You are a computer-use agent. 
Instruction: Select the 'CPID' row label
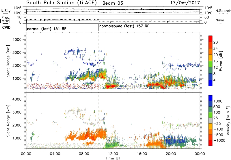pos(6,27)
